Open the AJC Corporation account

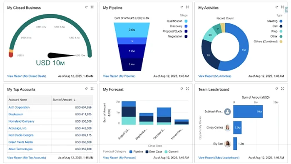tap(19, 107)
